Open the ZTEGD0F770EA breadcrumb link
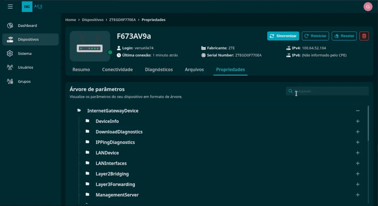Image resolution: width=378 pixels, height=206 pixels. coord(123,20)
